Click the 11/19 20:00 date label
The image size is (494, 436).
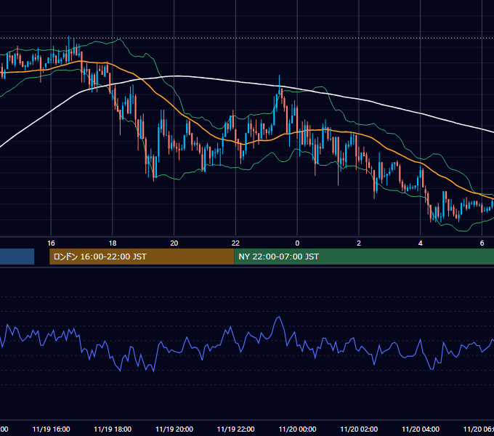click(174, 429)
